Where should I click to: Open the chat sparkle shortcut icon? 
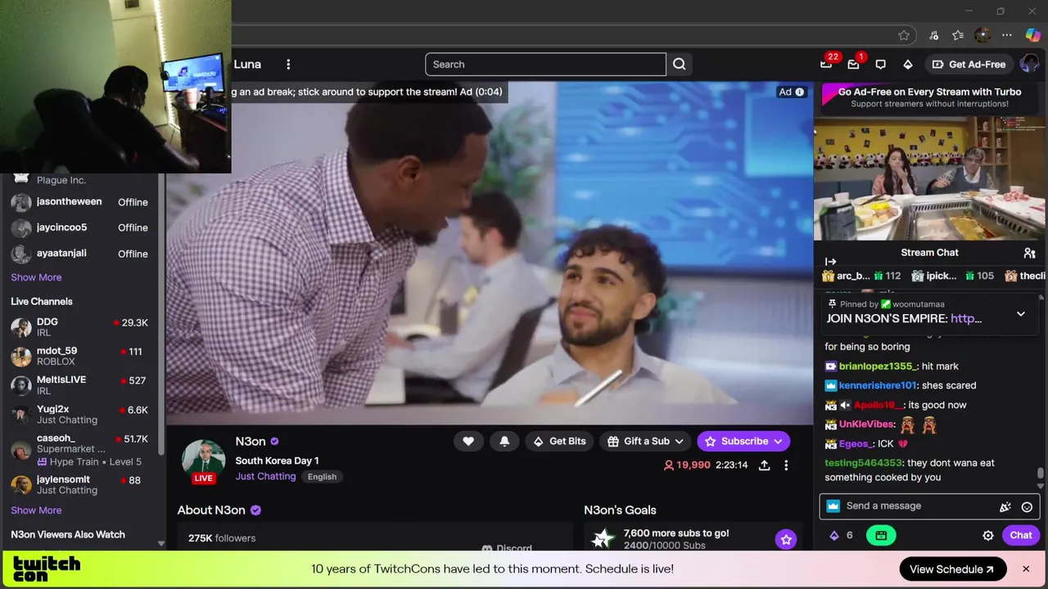[1005, 506]
